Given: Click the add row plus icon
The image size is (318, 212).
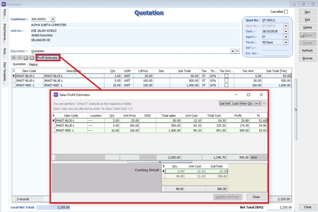Looking at the screenshot, I should [14, 58].
